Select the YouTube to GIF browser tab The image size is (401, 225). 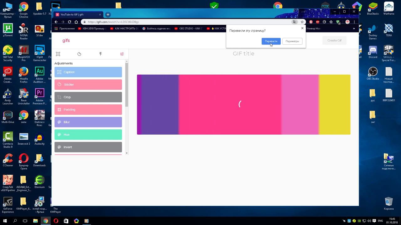pyautogui.click(x=78, y=14)
